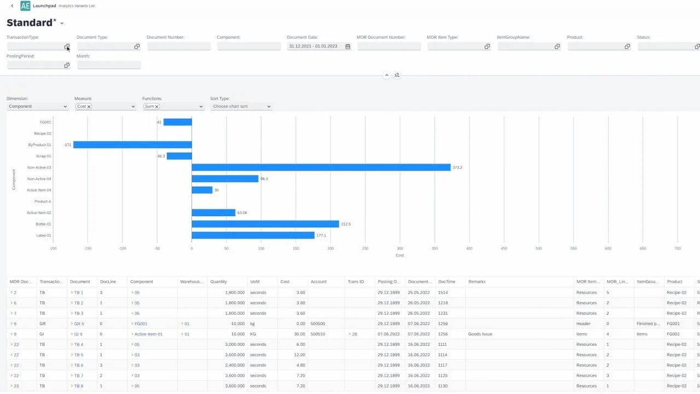
Task: Collapse the filter header section
Action: [387, 75]
